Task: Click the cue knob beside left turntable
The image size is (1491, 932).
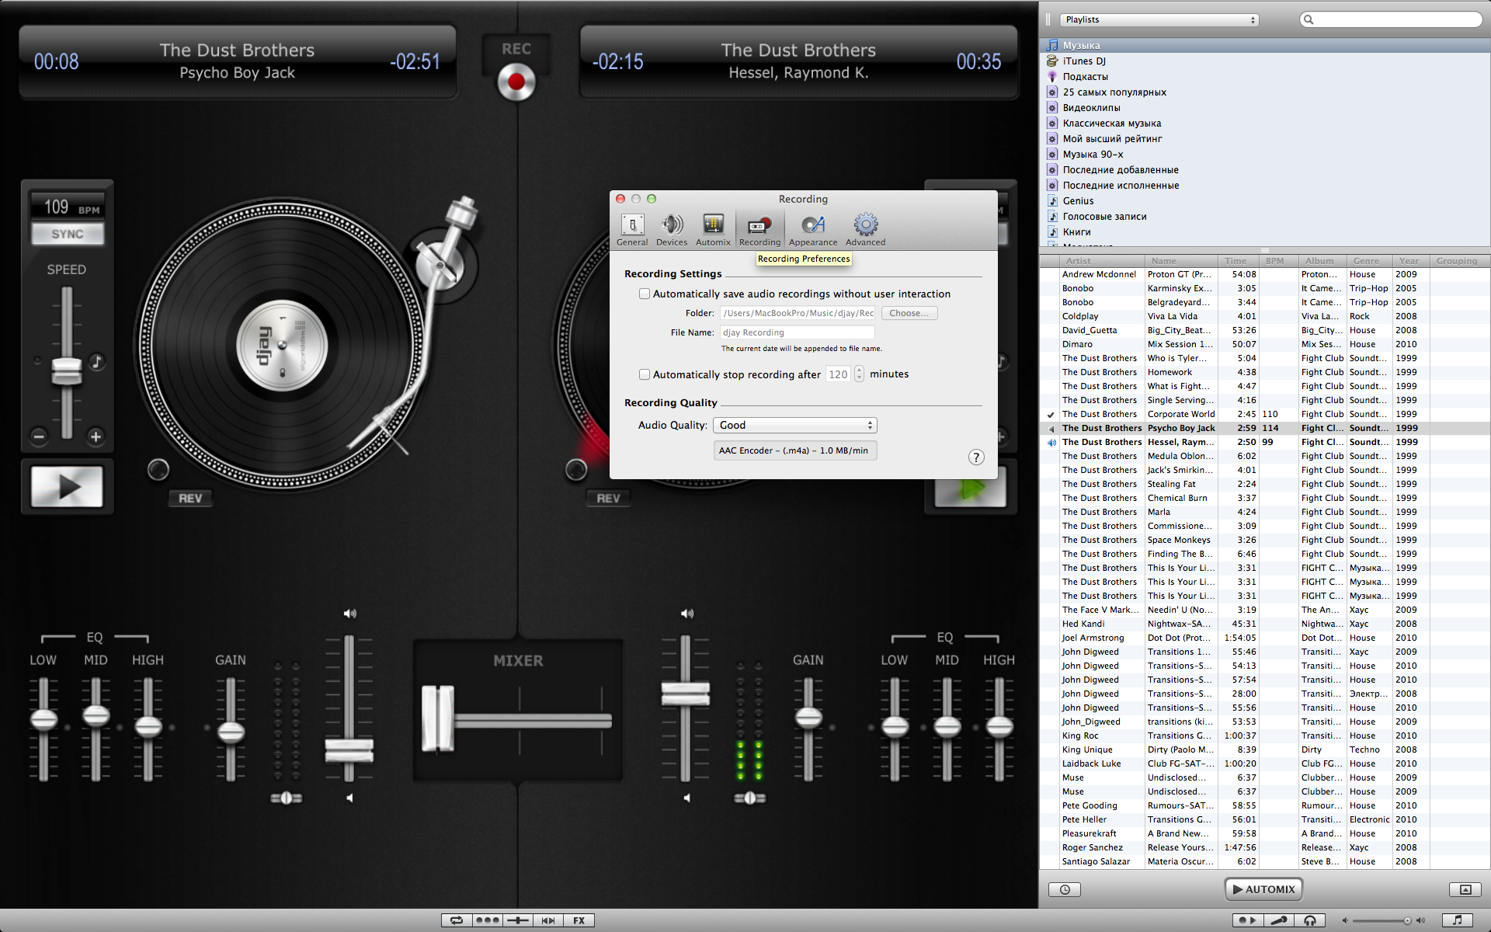Action: click(158, 469)
